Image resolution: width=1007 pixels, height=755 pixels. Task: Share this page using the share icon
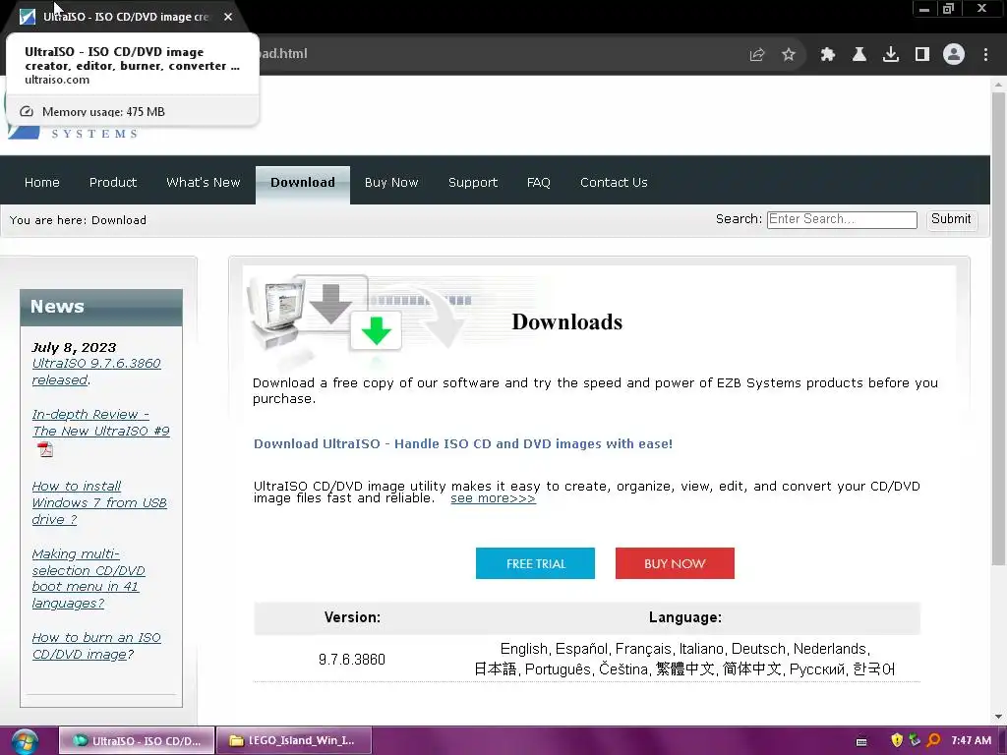[x=757, y=55]
